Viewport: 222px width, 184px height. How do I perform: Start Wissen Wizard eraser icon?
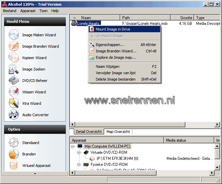point(13,92)
